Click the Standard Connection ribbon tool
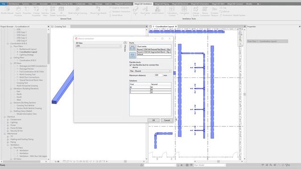This screenshot has height=169, width=301. pos(120,11)
